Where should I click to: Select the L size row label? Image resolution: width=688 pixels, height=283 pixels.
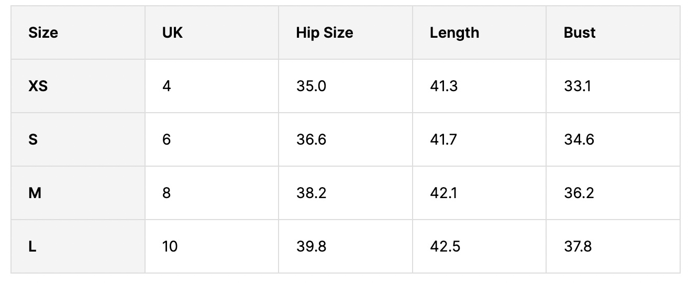pyautogui.click(x=32, y=246)
